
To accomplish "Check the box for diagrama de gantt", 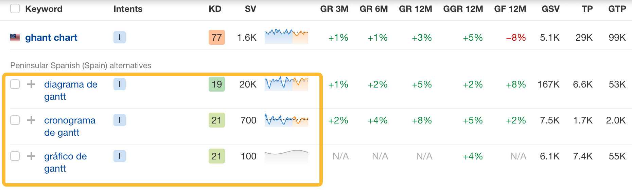I will pos(15,84).
